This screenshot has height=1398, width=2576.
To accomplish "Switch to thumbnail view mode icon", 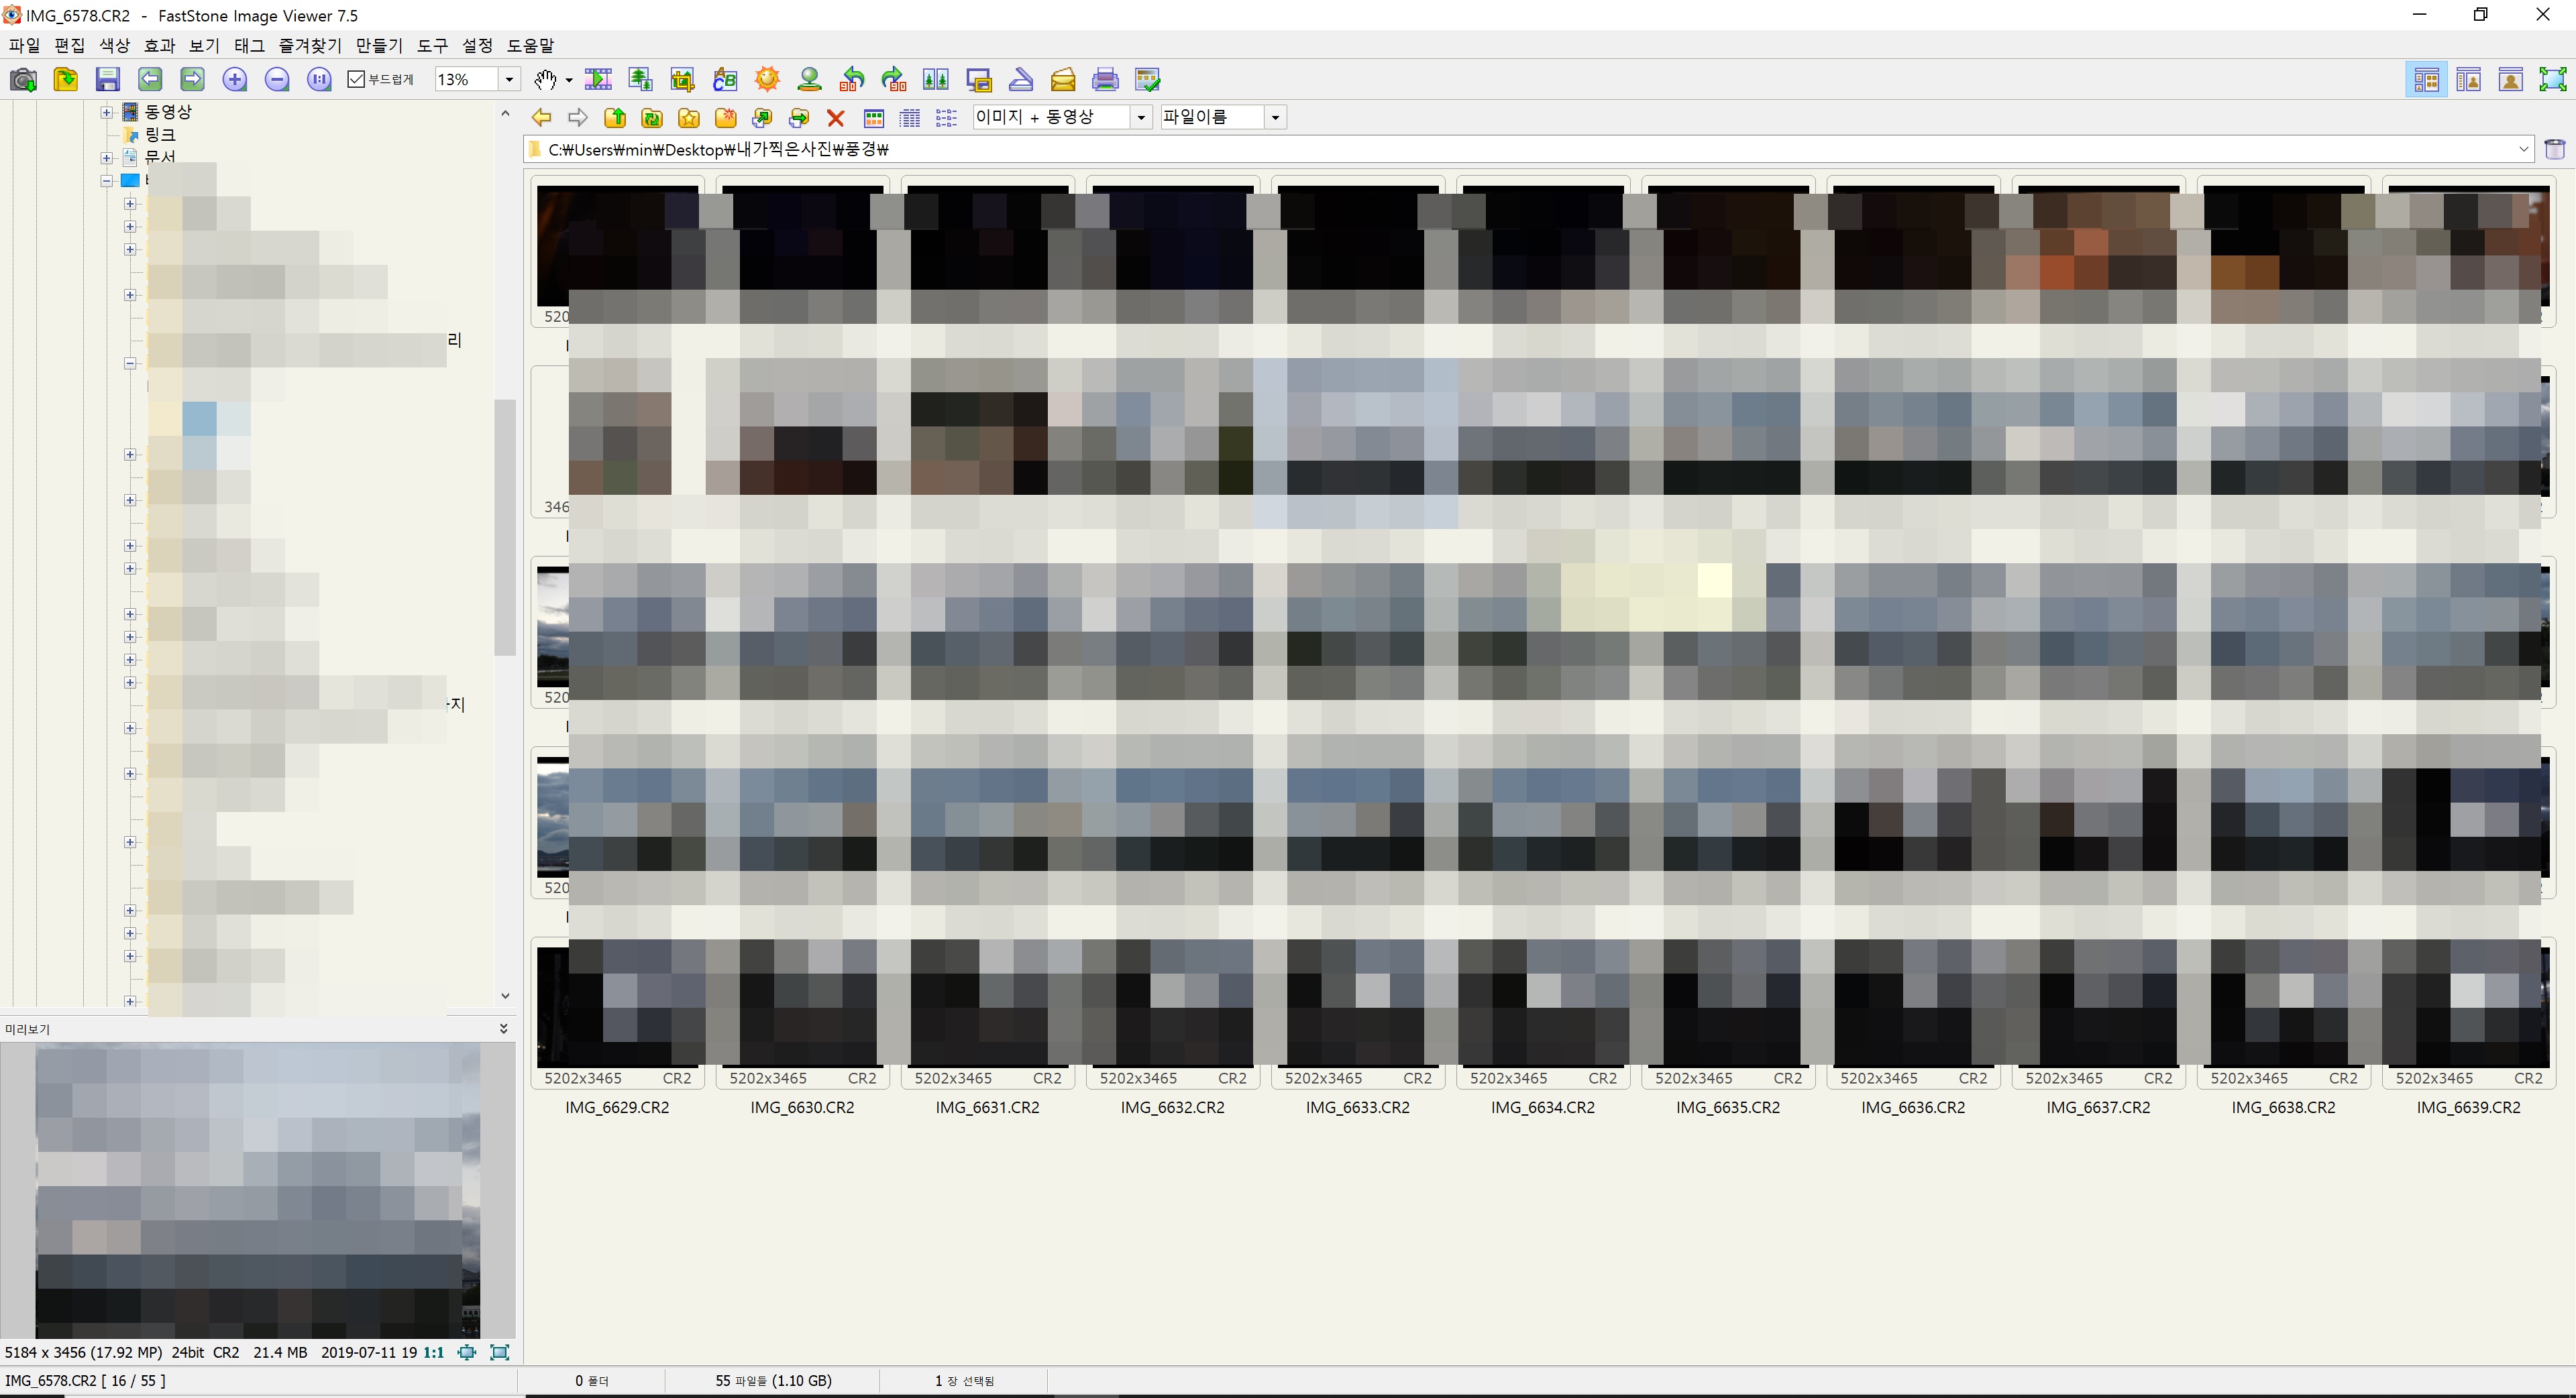I will pos(873,118).
